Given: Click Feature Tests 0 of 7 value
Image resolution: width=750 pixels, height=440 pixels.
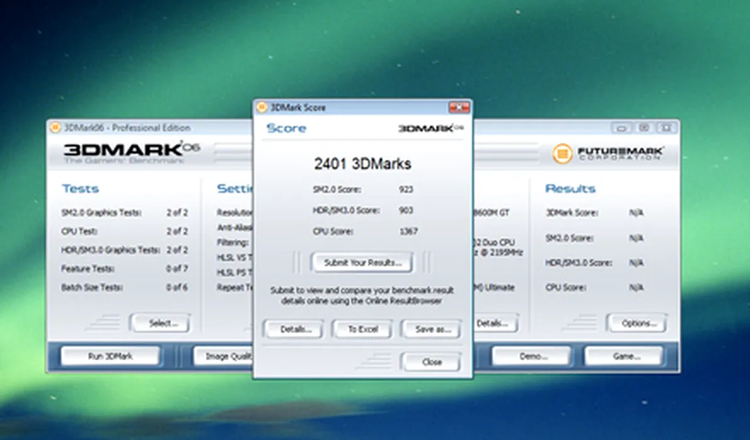Looking at the screenshot, I should pyautogui.click(x=177, y=268).
